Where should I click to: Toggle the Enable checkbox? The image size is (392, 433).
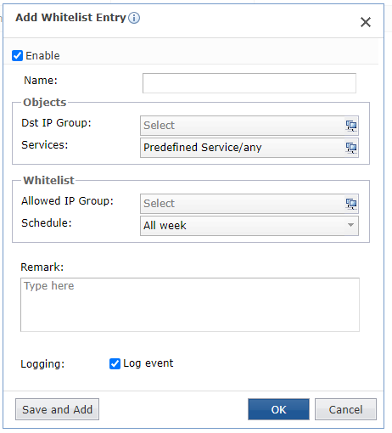click(17, 55)
